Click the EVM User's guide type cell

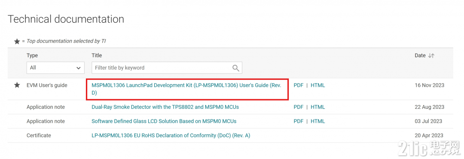[47, 85]
